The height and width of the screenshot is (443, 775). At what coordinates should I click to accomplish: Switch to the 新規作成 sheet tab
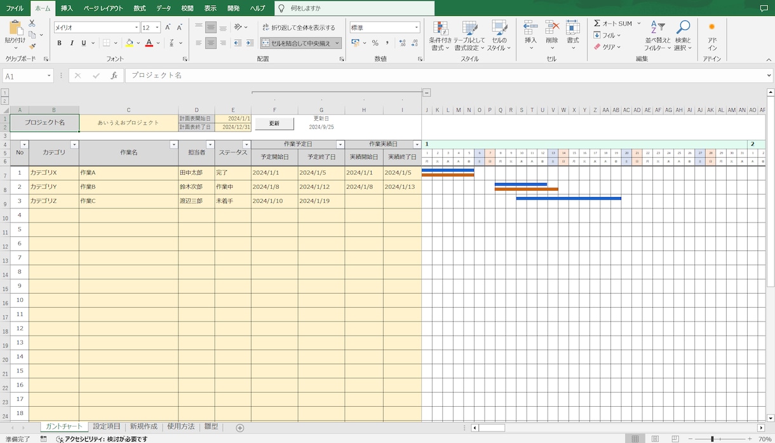(144, 426)
